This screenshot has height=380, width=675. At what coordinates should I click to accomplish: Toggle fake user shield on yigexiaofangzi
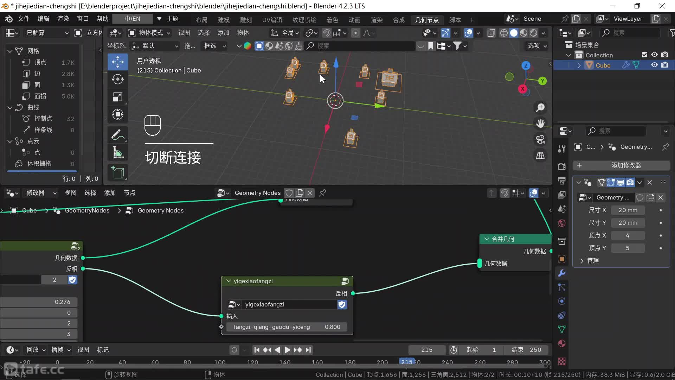pyautogui.click(x=342, y=304)
